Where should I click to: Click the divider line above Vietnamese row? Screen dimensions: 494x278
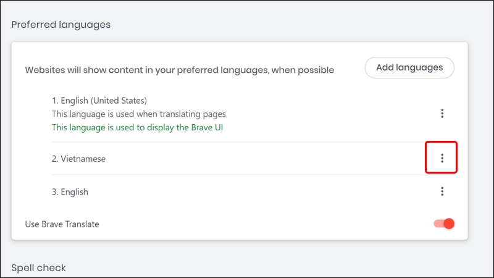[247, 142]
